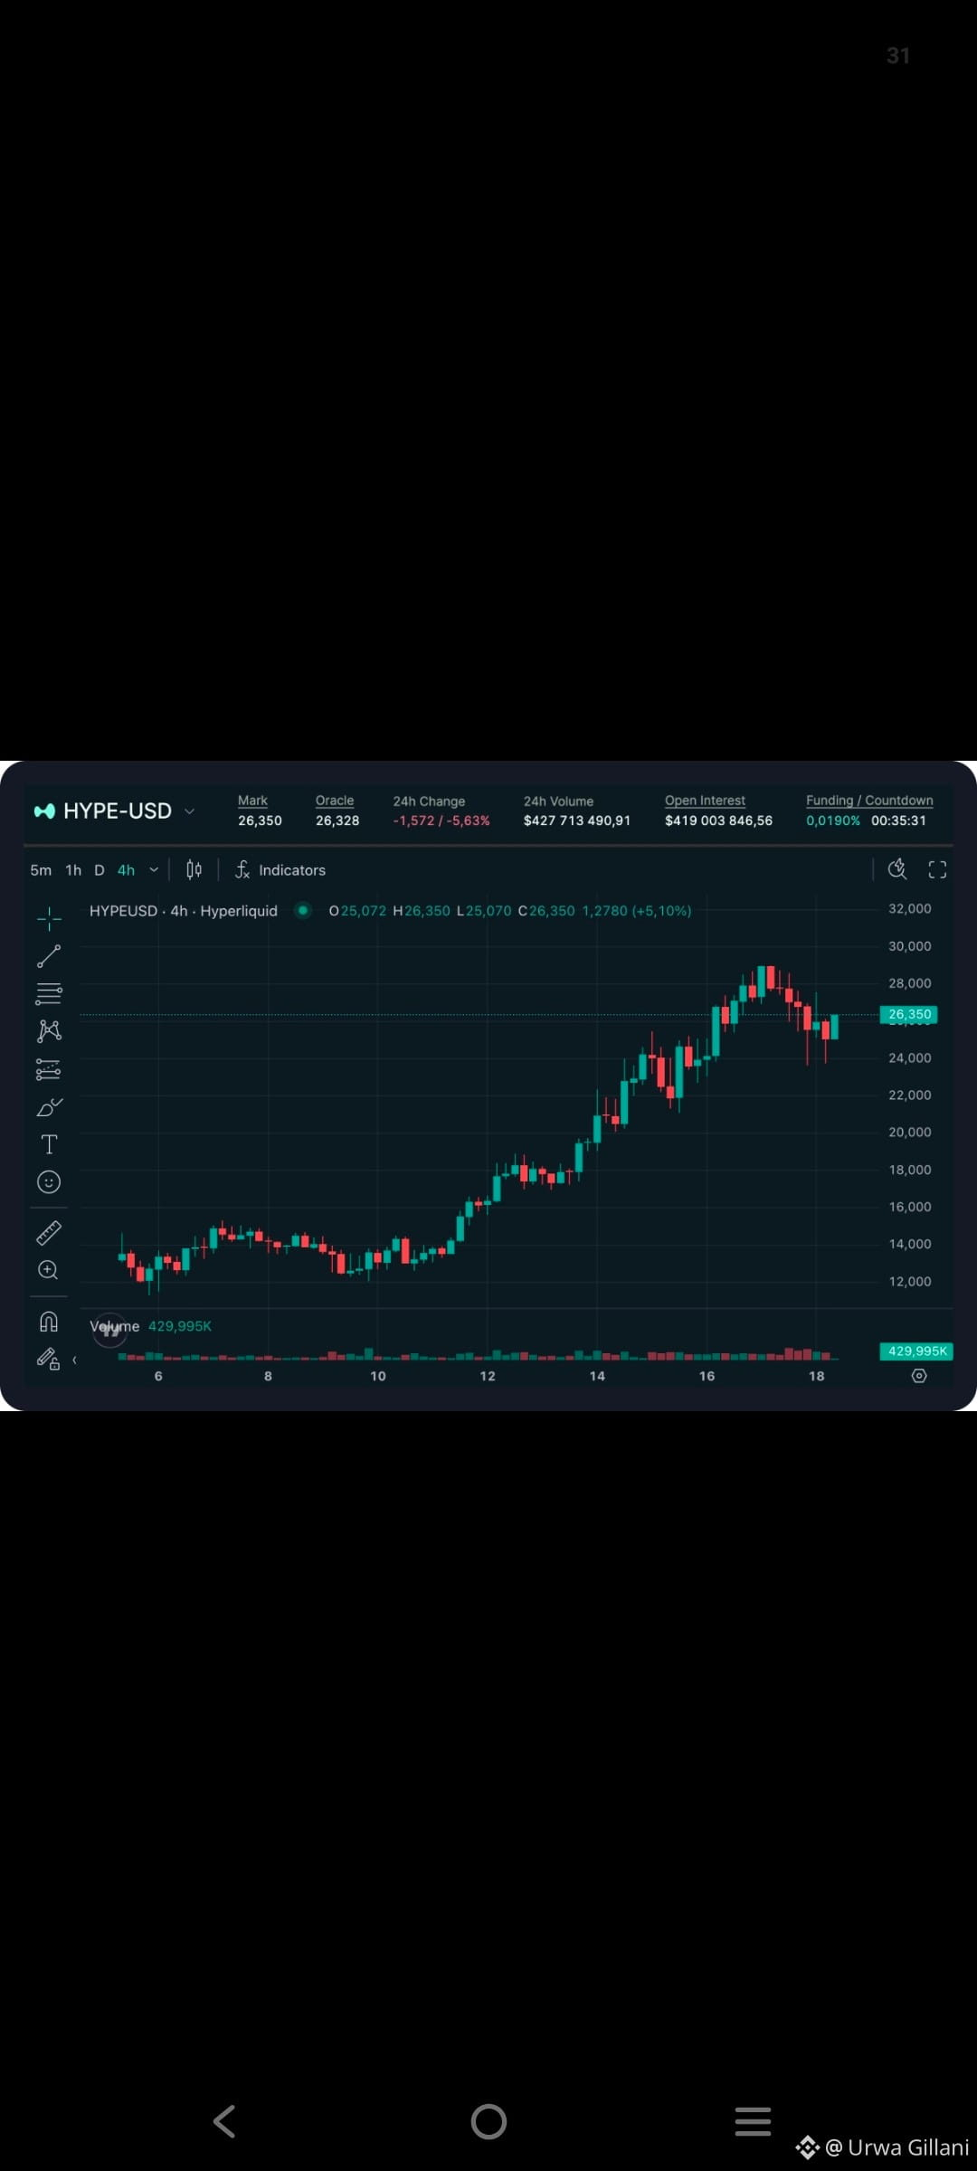
Task: Select the XABCD pattern tool
Action: point(49,1030)
